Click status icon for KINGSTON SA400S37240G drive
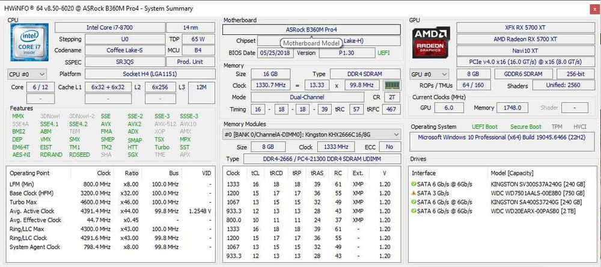The image size is (601, 267). click(x=413, y=202)
